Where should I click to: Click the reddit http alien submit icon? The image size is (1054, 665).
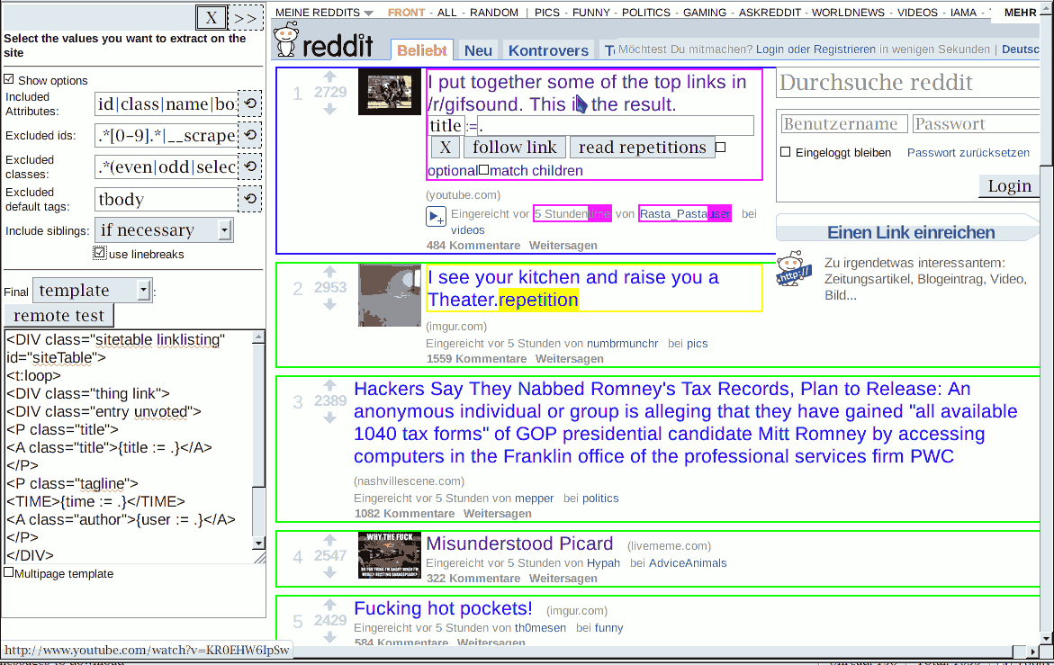[794, 270]
